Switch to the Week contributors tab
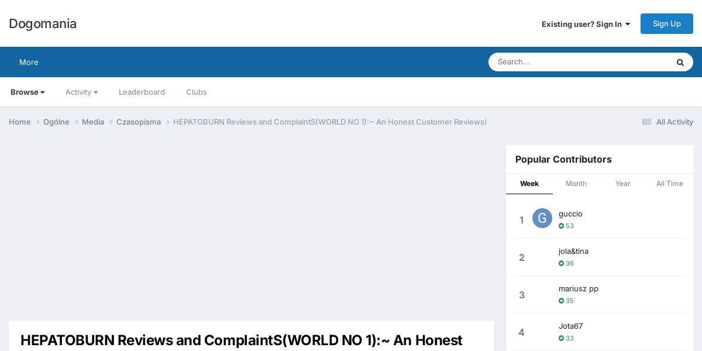The height and width of the screenshot is (351, 702). pyautogui.click(x=529, y=184)
